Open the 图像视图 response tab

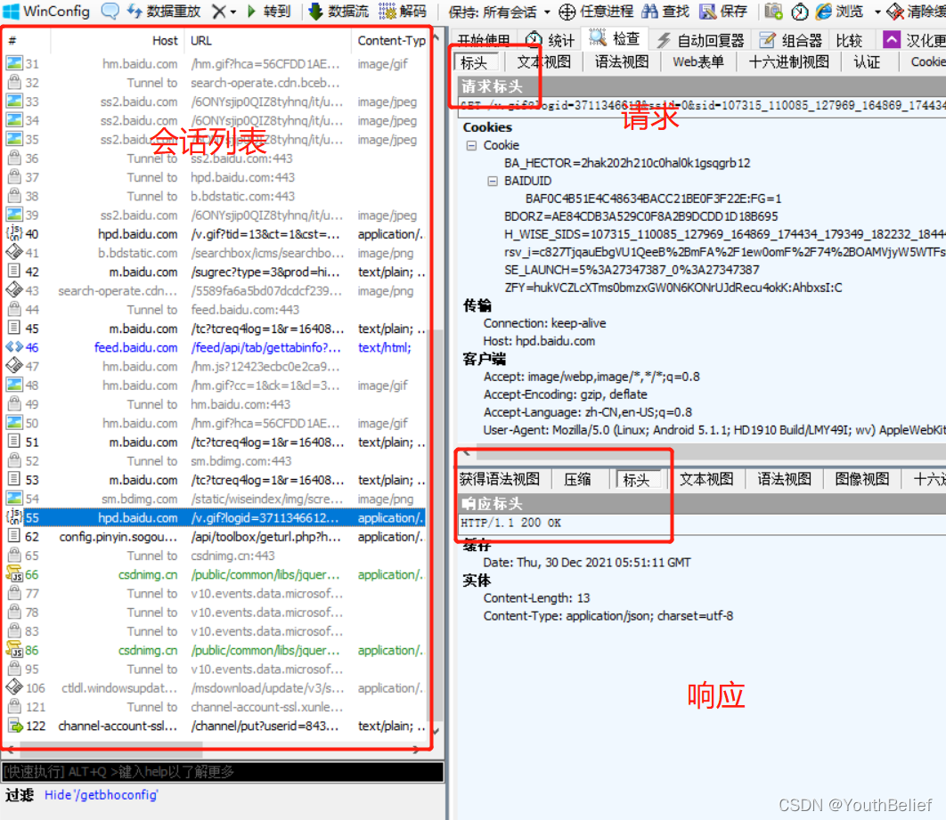(x=862, y=479)
